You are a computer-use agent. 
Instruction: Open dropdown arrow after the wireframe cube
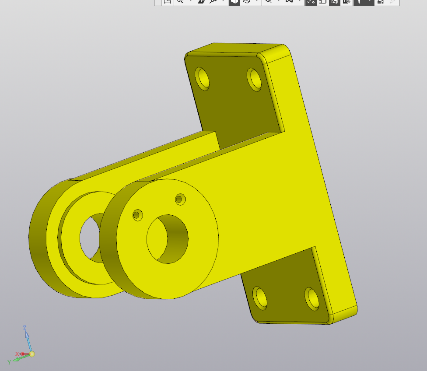coord(257,2)
